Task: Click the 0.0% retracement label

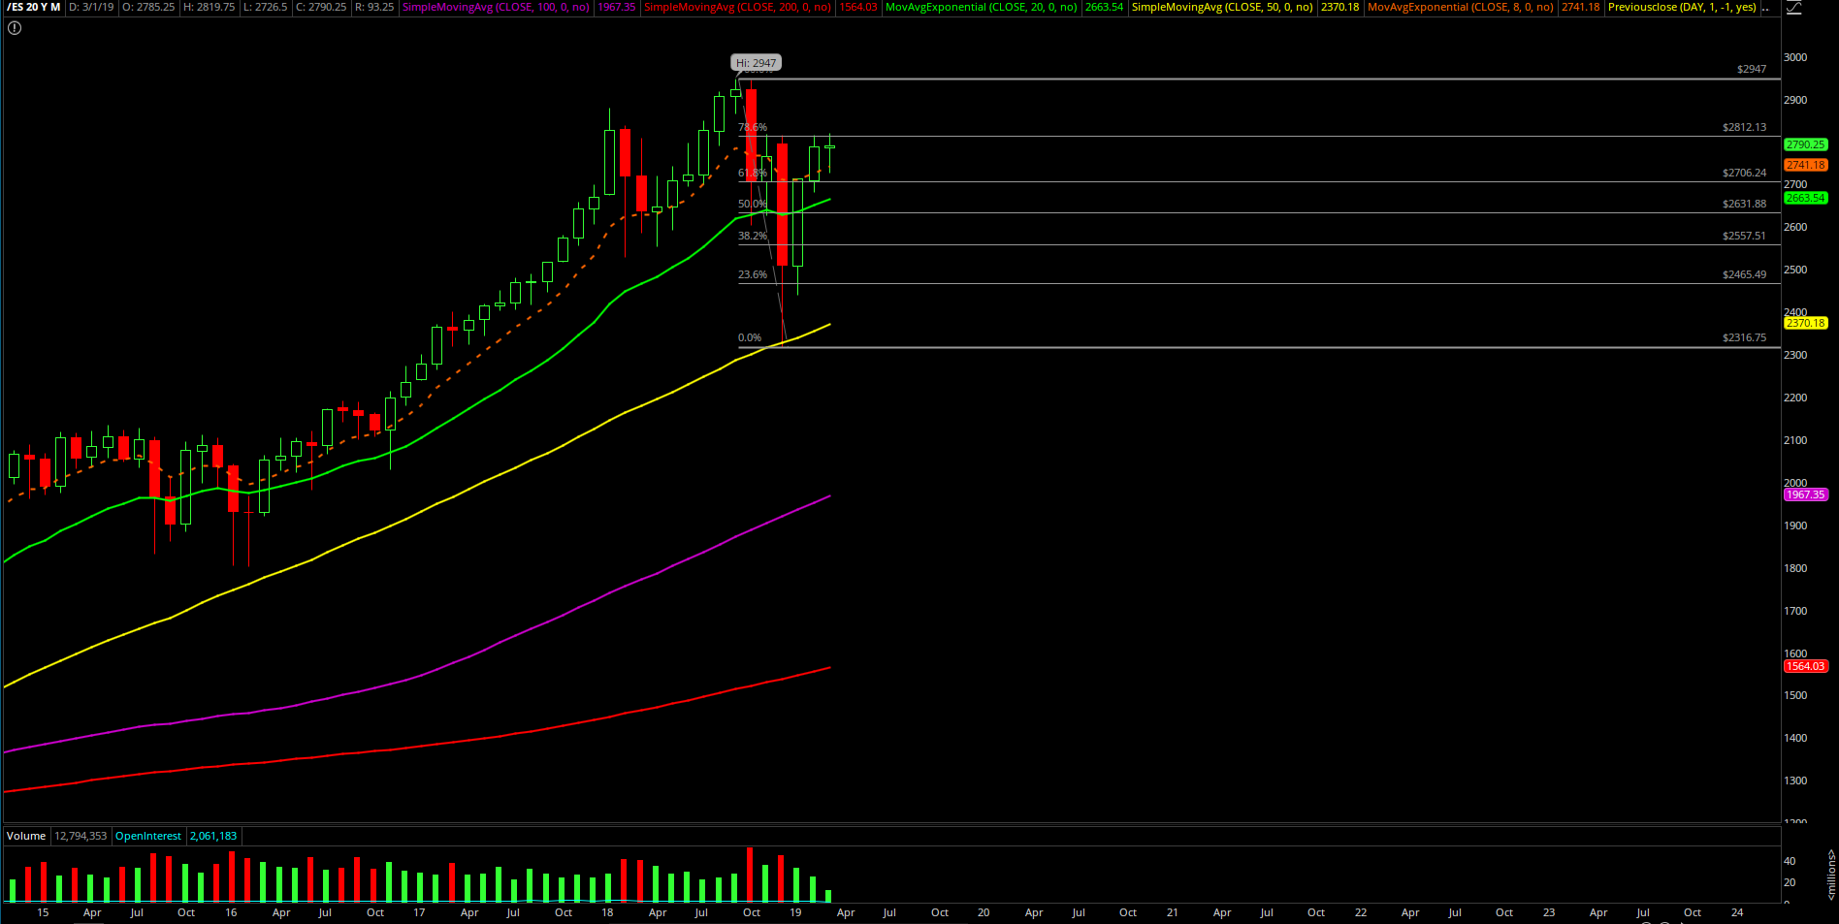Action: pos(750,337)
